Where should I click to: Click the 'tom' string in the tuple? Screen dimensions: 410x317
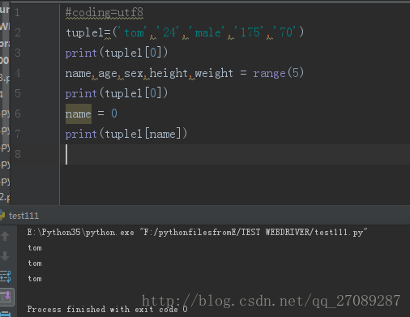coord(133,32)
